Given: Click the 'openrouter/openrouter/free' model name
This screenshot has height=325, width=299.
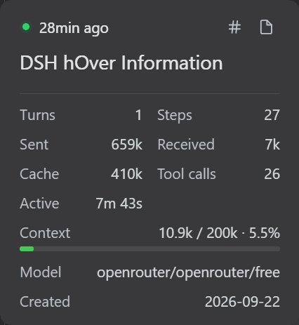Looking at the screenshot, I should 188,272.
